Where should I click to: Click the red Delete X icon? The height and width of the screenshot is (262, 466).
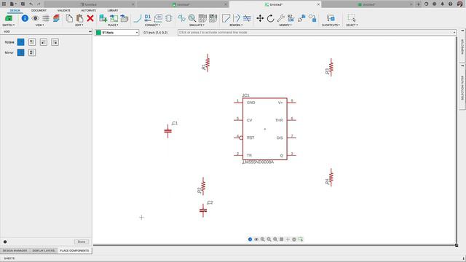(90, 18)
